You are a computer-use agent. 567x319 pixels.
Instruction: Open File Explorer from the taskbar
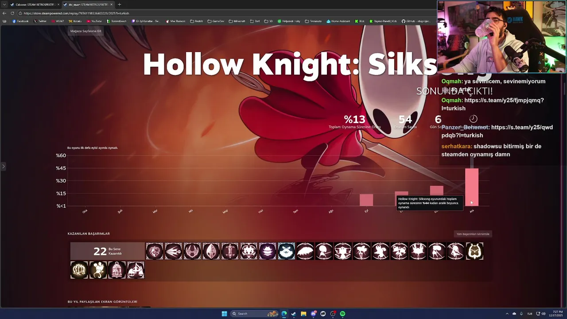pyautogui.click(x=303, y=314)
